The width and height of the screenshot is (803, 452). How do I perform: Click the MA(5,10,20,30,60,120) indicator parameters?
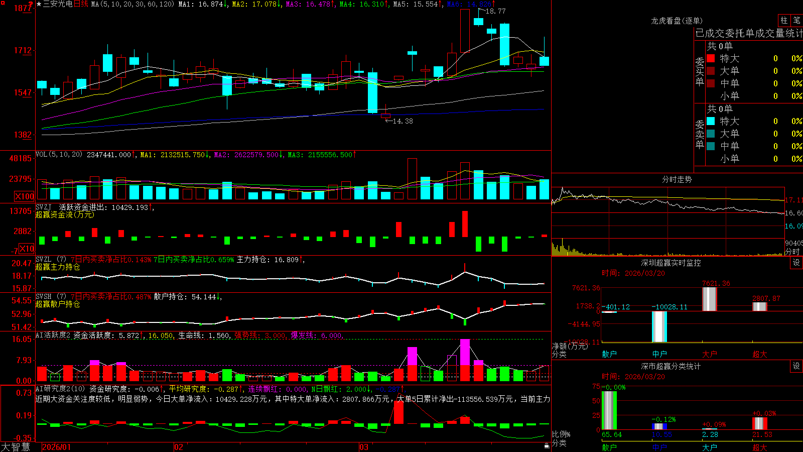(132, 4)
